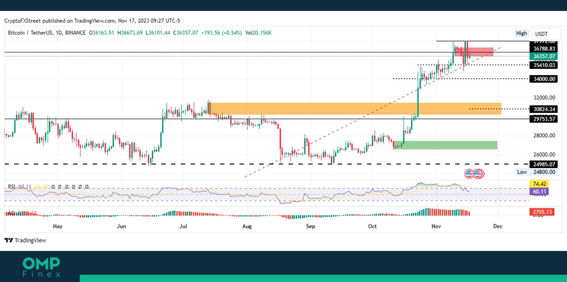The image size is (567, 282).
Task: Click the Nov label on time axis
Action: [x=436, y=226]
